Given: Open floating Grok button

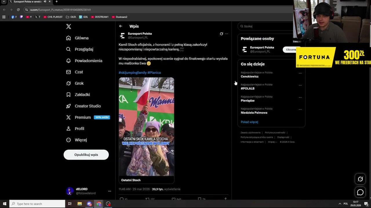Looking at the screenshot, I should [x=360, y=179].
